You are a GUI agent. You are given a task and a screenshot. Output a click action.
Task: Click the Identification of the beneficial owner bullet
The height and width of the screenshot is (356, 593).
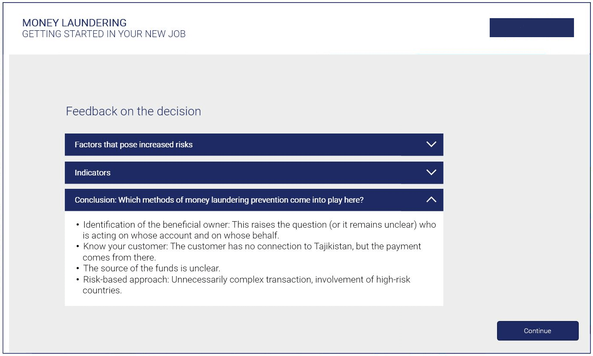pyautogui.click(x=256, y=230)
